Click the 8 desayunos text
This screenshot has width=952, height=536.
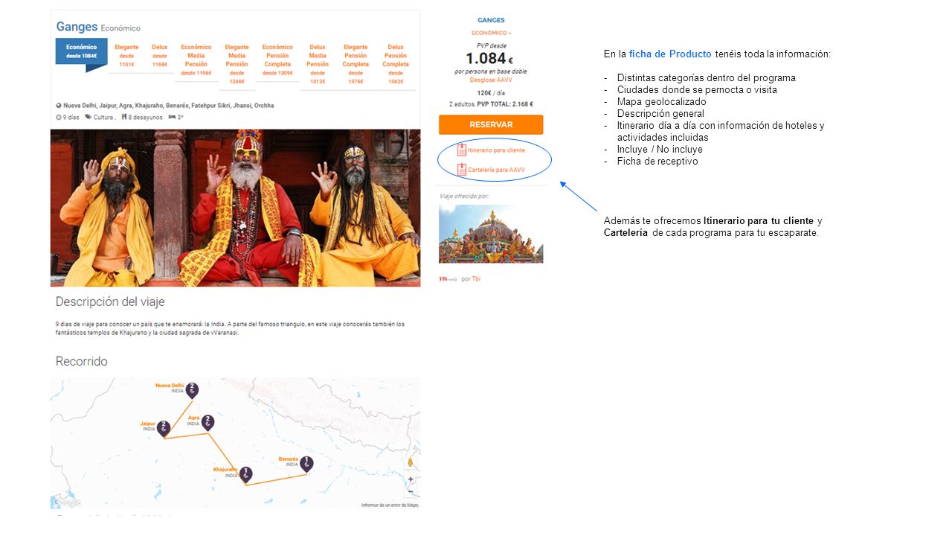[146, 117]
